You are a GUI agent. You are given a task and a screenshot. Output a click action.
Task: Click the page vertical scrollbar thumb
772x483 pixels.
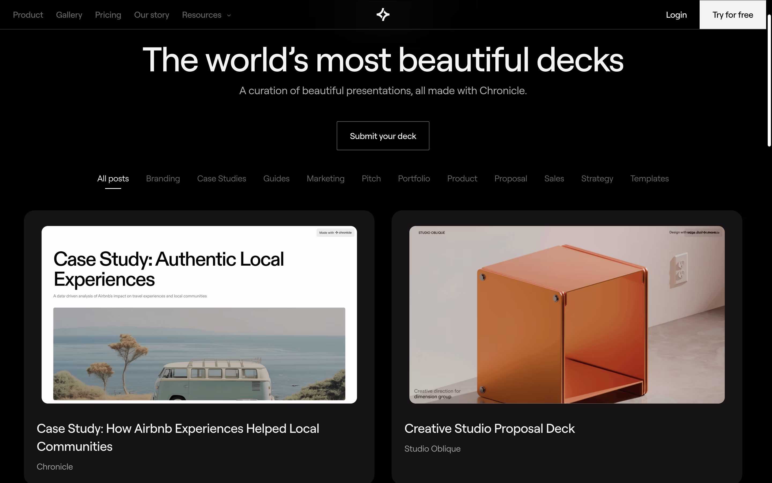click(769, 80)
